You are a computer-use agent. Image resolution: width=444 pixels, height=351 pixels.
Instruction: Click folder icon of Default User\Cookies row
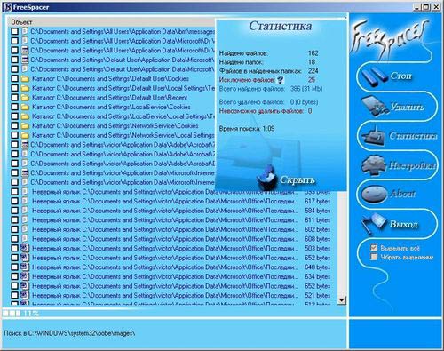[25, 78]
